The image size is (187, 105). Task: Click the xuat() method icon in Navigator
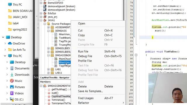point(49,93)
